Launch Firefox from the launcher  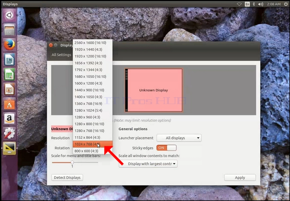[x=9, y=45]
